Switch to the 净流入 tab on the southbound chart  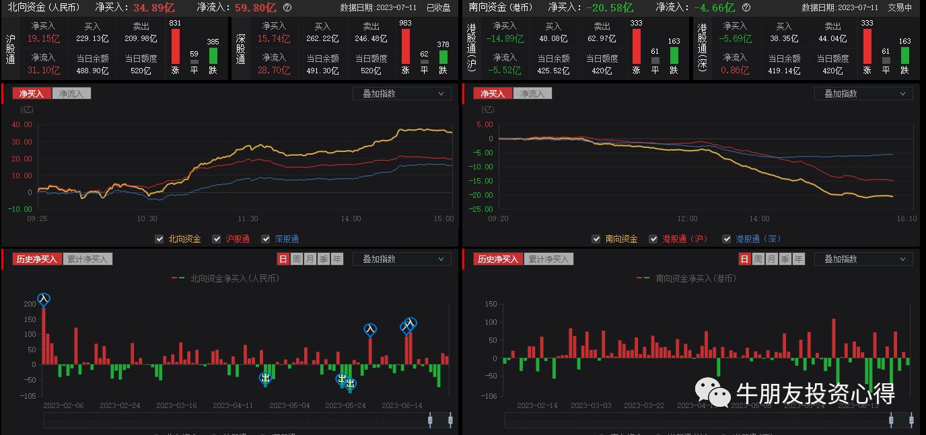coord(531,93)
